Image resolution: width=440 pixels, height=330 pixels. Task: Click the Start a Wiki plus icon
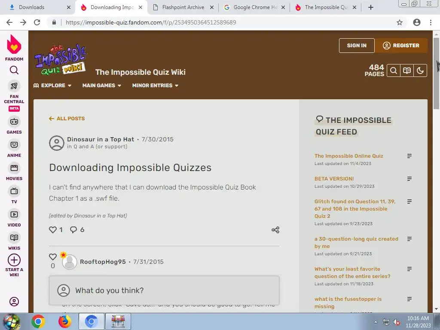point(14,260)
